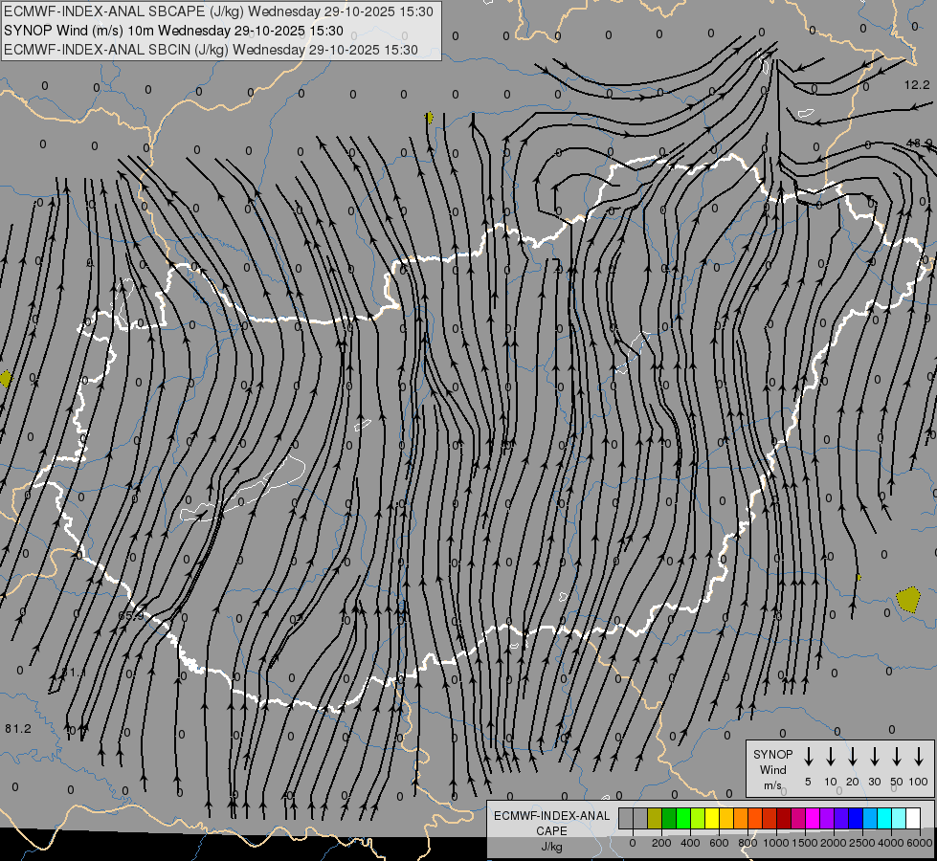This screenshot has height=861, width=937.
Task: Select the ECMWF-INDEX-ANAL SBCAPE title line
Action: 218,11
